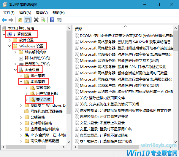The height and width of the screenshot is (157, 179).
Task: Click the 已部署的打印机 printer icon
Action: (x=21, y=64)
